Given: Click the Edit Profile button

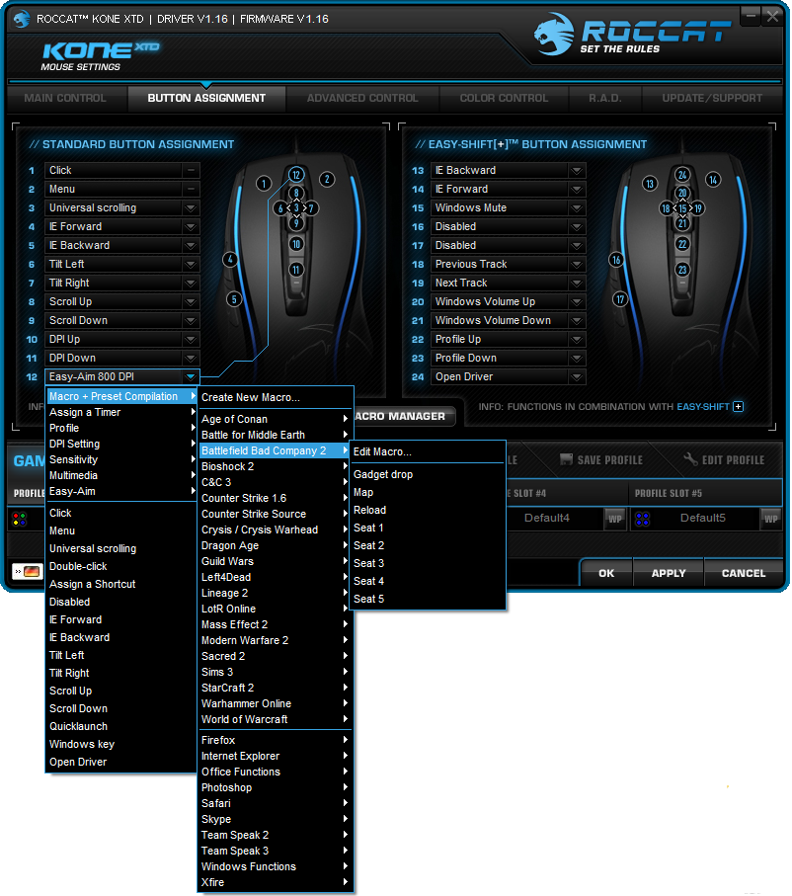Looking at the screenshot, I should pyautogui.click(x=725, y=460).
